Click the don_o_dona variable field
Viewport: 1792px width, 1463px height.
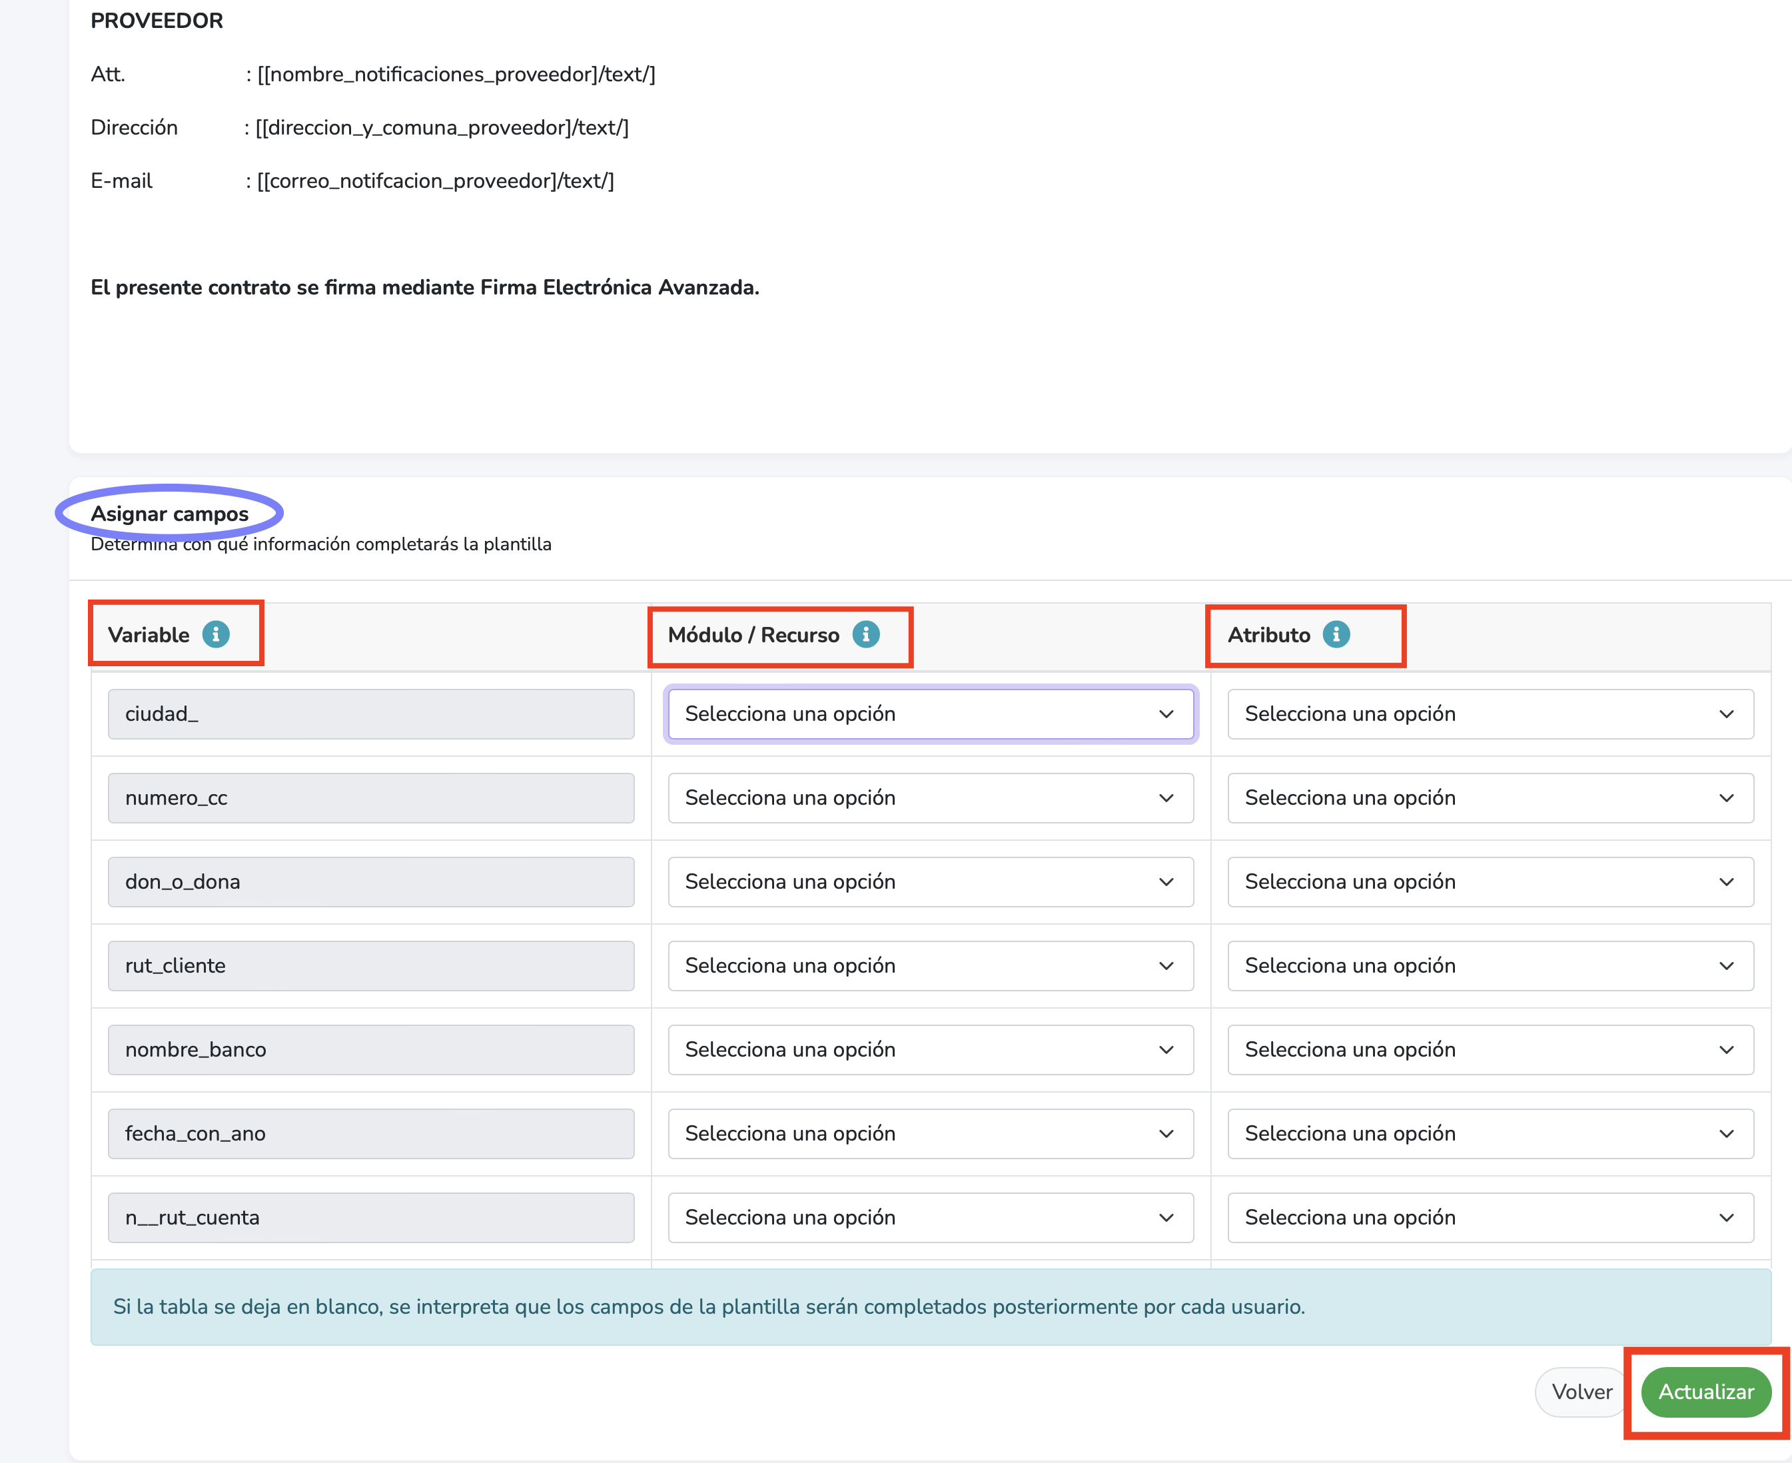[x=370, y=882]
